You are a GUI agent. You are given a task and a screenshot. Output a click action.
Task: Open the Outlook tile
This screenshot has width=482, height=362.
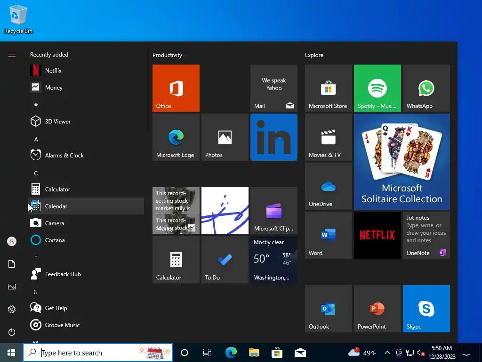pos(328,308)
